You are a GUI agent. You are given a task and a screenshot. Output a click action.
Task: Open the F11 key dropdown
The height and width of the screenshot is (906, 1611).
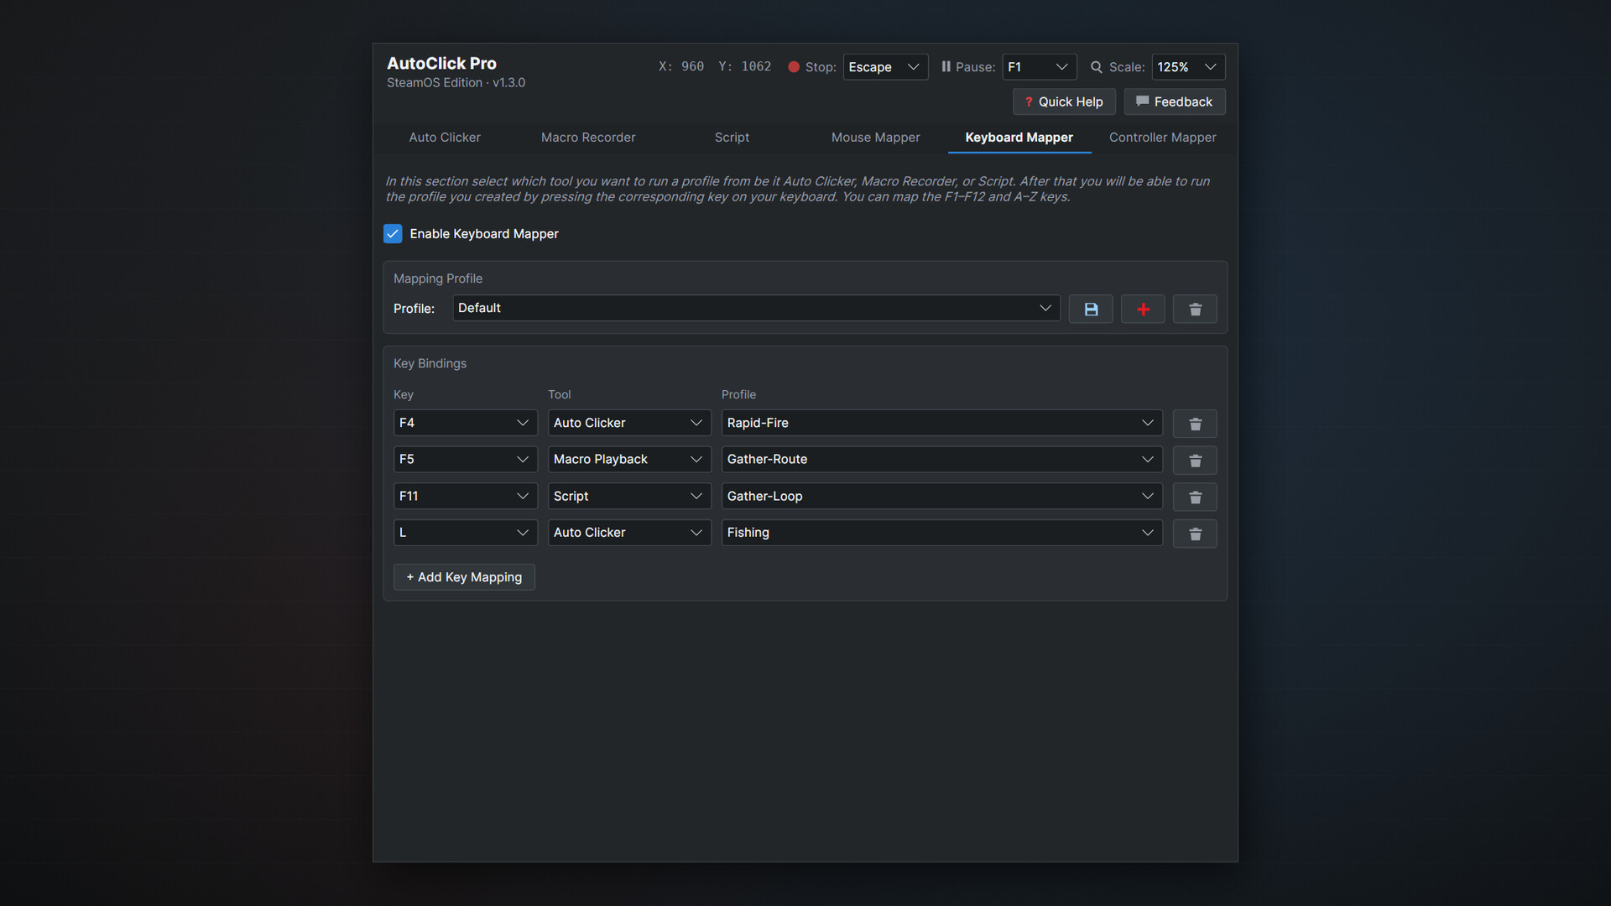click(466, 496)
